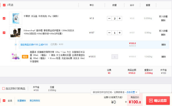The height and width of the screenshot is (106, 172).
Task: Open the bath salt 25g product title
Action: tap(41, 16)
